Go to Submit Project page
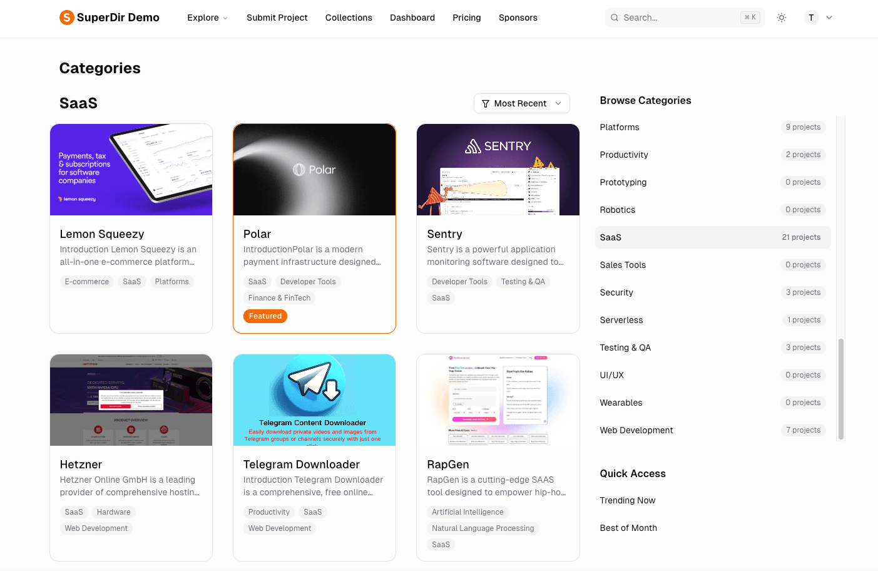878x571 pixels. 277,18
